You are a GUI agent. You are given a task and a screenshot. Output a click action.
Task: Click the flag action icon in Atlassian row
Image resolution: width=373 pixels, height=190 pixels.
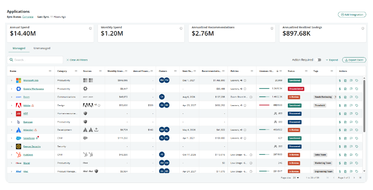pyautogui.click(x=351, y=130)
